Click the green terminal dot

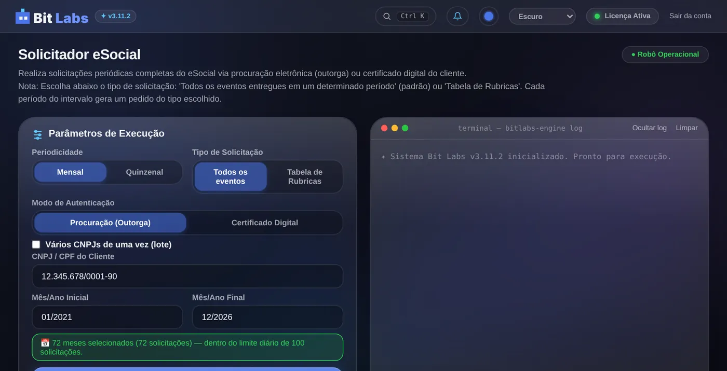pos(405,128)
